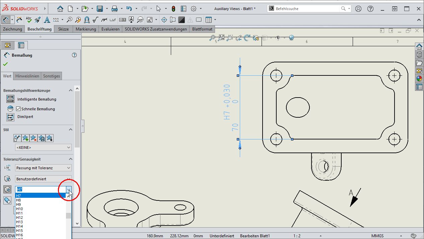
Task: Click the property panel scrollbar down arrow
Action: click(77, 224)
